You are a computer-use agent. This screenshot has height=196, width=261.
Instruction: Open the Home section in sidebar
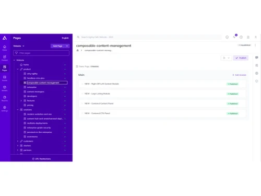point(5,48)
